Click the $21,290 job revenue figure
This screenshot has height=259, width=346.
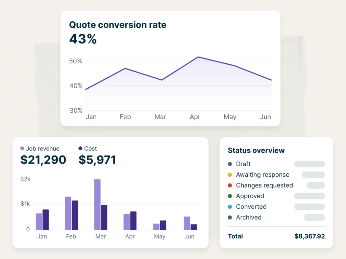(43, 160)
